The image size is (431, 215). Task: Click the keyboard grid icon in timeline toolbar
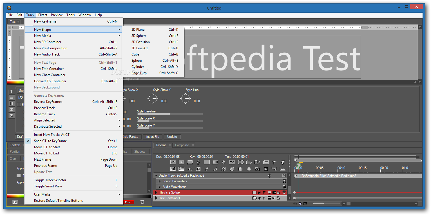(x=182, y=169)
